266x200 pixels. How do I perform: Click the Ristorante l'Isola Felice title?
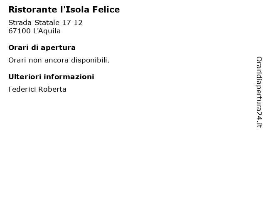pyautogui.click(x=64, y=10)
